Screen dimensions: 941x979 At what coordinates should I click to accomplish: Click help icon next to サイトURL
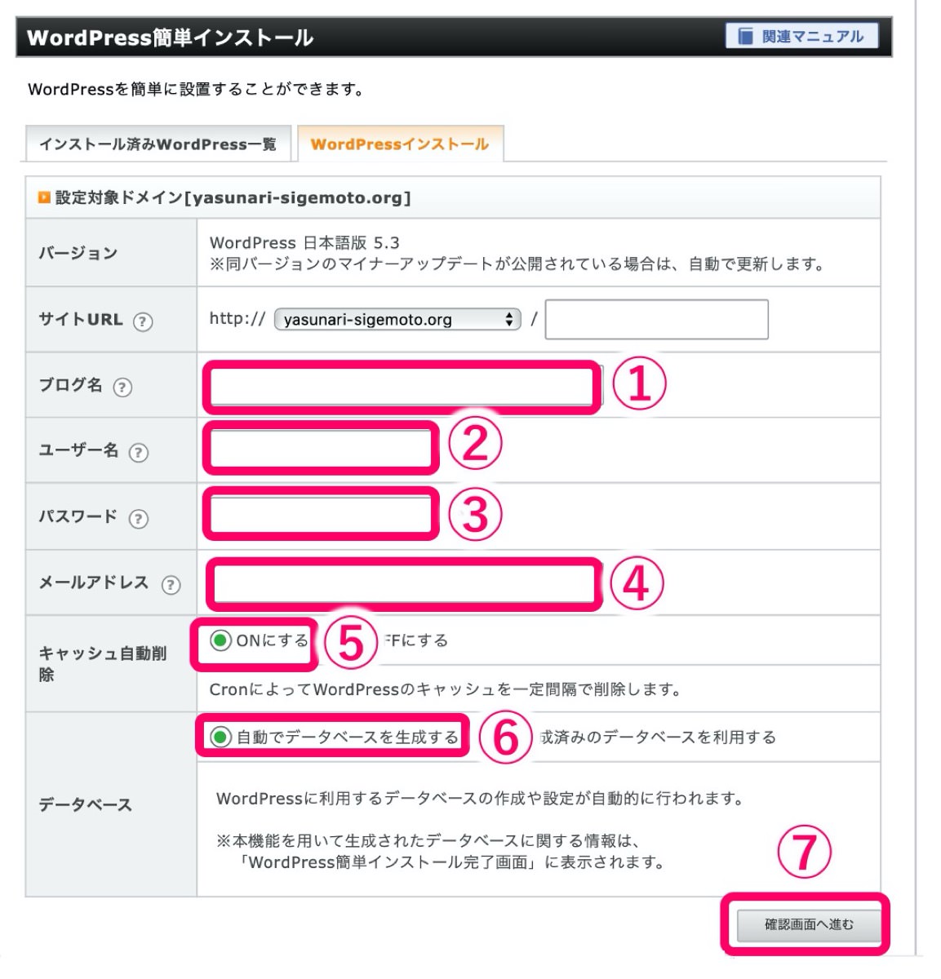click(x=143, y=321)
